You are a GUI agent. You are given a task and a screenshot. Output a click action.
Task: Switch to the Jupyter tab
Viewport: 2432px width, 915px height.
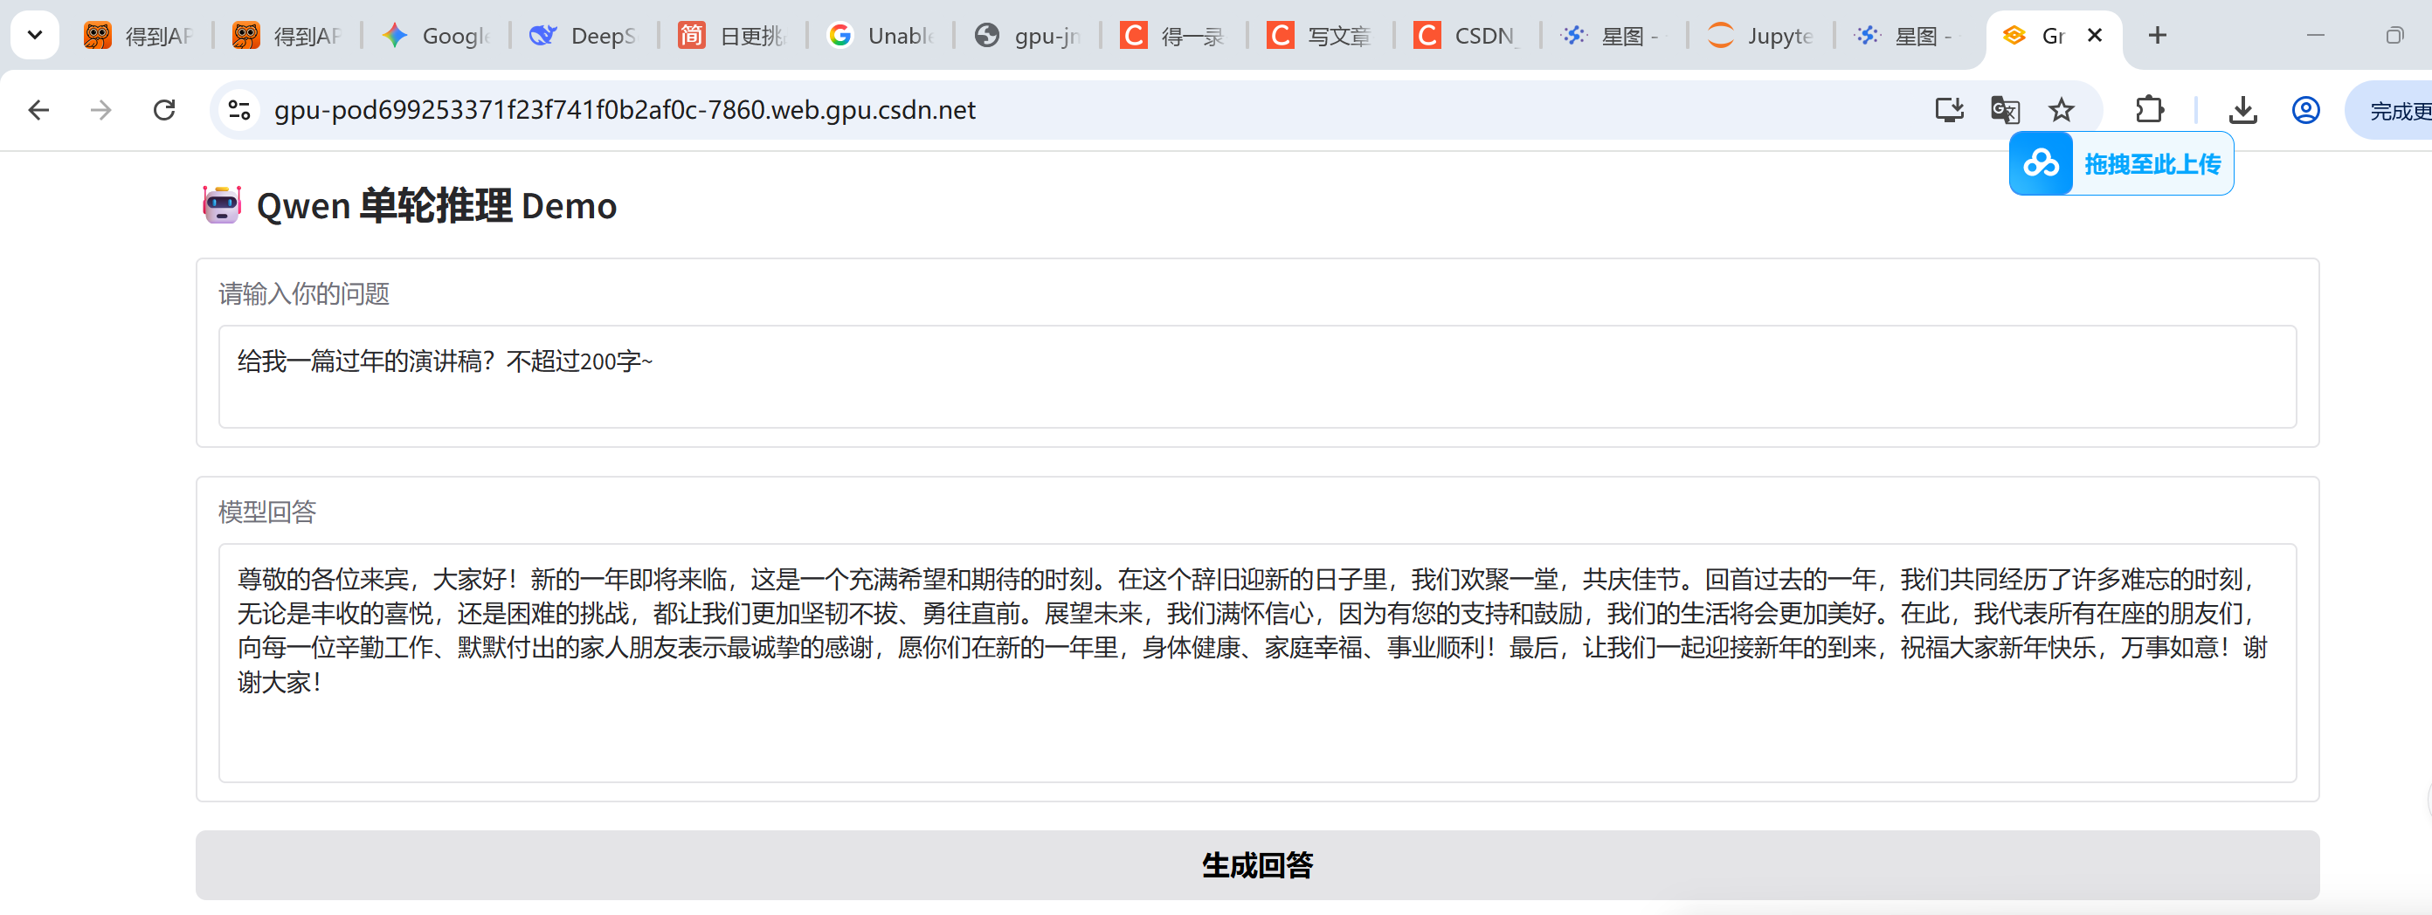tap(1763, 36)
